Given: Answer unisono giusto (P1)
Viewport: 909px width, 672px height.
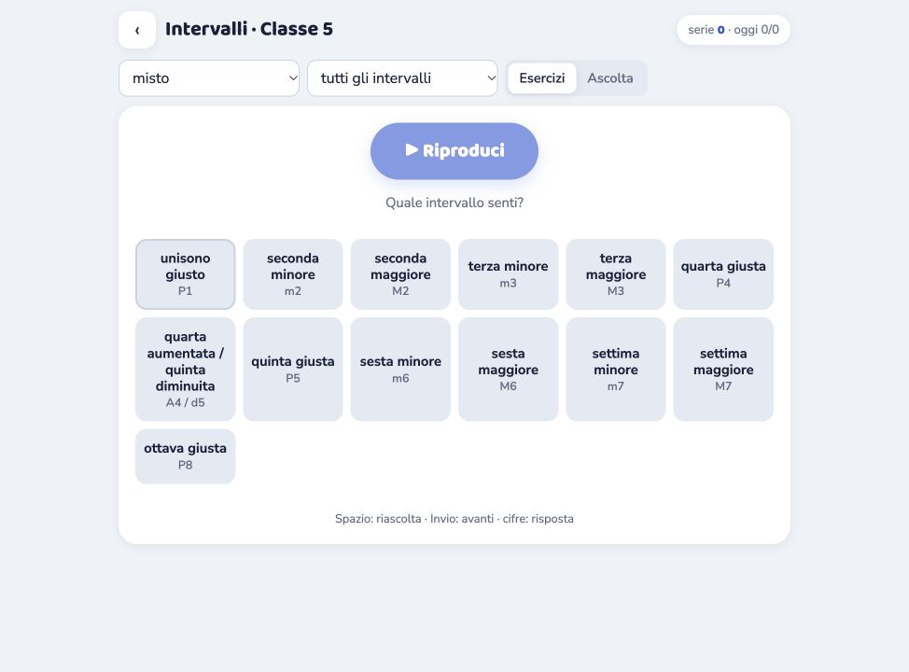Looking at the screenshot, I should point(186,274).
